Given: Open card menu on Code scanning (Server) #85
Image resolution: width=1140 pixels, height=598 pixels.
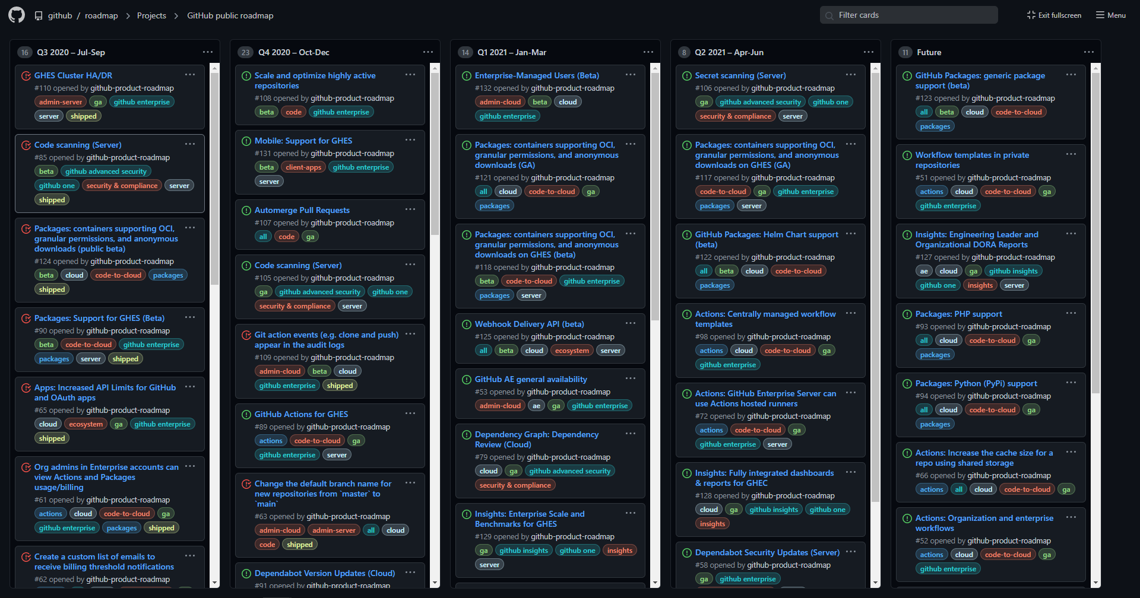Looking at the screenshot, I should pyautogui.click(x=190, y=144).
